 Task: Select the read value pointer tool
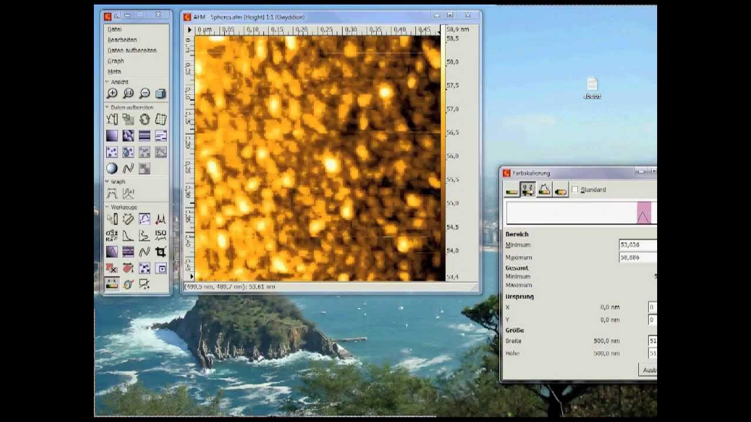(112, 219)
